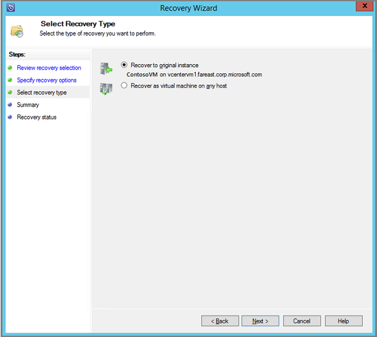Screen dimensions: 377x337
Task: Click the purple bullet beside Recovery status
Action: coord(10,117)
